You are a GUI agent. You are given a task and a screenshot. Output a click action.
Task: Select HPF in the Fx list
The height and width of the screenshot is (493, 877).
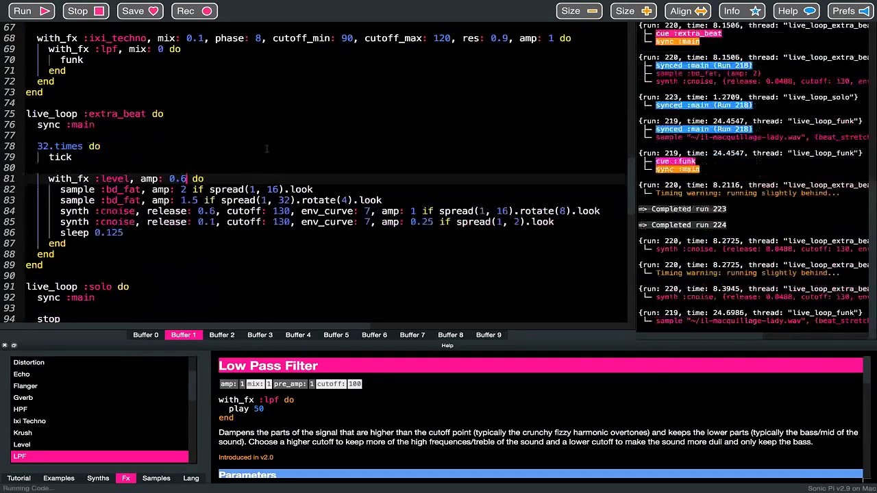pyautogui.click(x=99, y=409)
